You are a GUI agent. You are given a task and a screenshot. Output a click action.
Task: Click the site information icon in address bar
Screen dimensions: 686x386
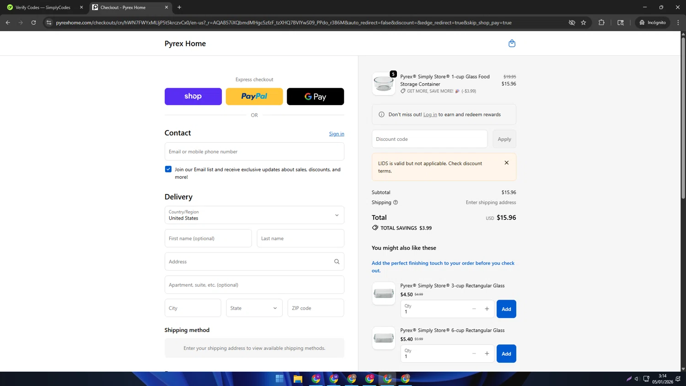pos(49,22)
